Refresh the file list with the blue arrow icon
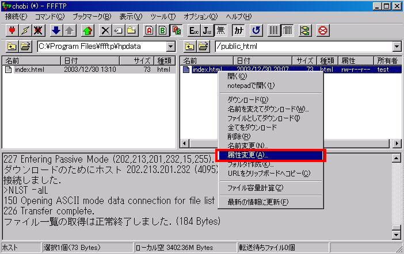The height and width of the screenshot is (254, 404). point(256,30)
